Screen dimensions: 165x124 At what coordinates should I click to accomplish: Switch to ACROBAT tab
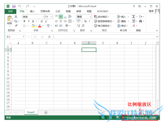pyautogui.click(x=103, y=11)
